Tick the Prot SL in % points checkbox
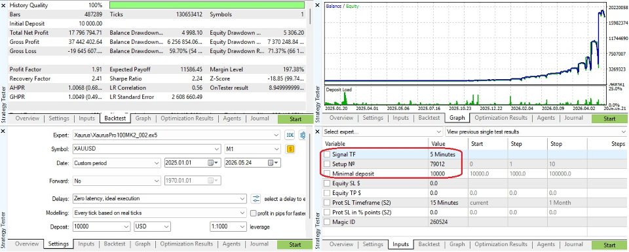 click(328, 212)
